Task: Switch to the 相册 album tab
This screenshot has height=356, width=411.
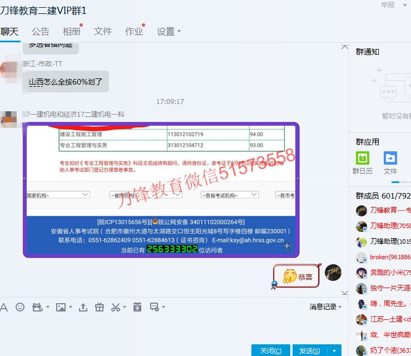Action: coord(71,32)
